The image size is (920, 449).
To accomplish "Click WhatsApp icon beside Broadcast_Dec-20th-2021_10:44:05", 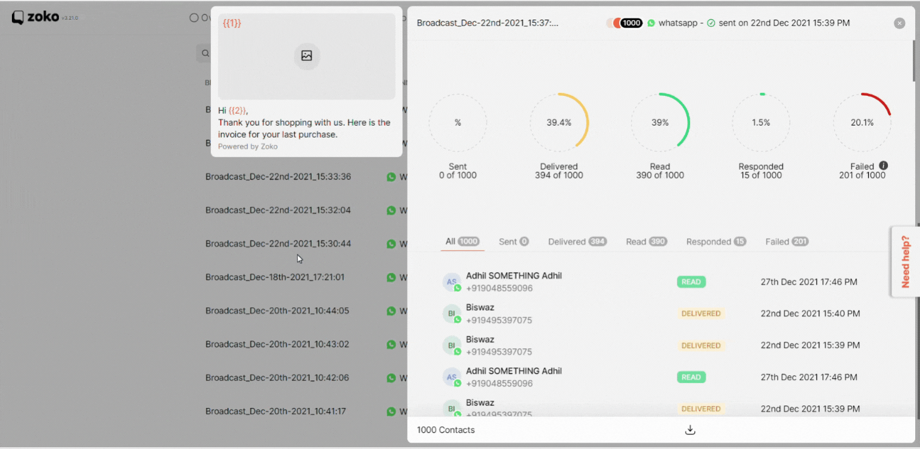I will pyautogui.click(x=391, y=311).
